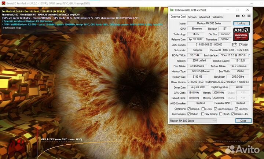Screen dimensions: 264x159
Task: Click the Digital Signature value WHQL
Action: (x=239, y=87)
